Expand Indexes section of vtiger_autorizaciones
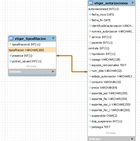Screen dimensions: 140x141 click(x=132, y=139)
